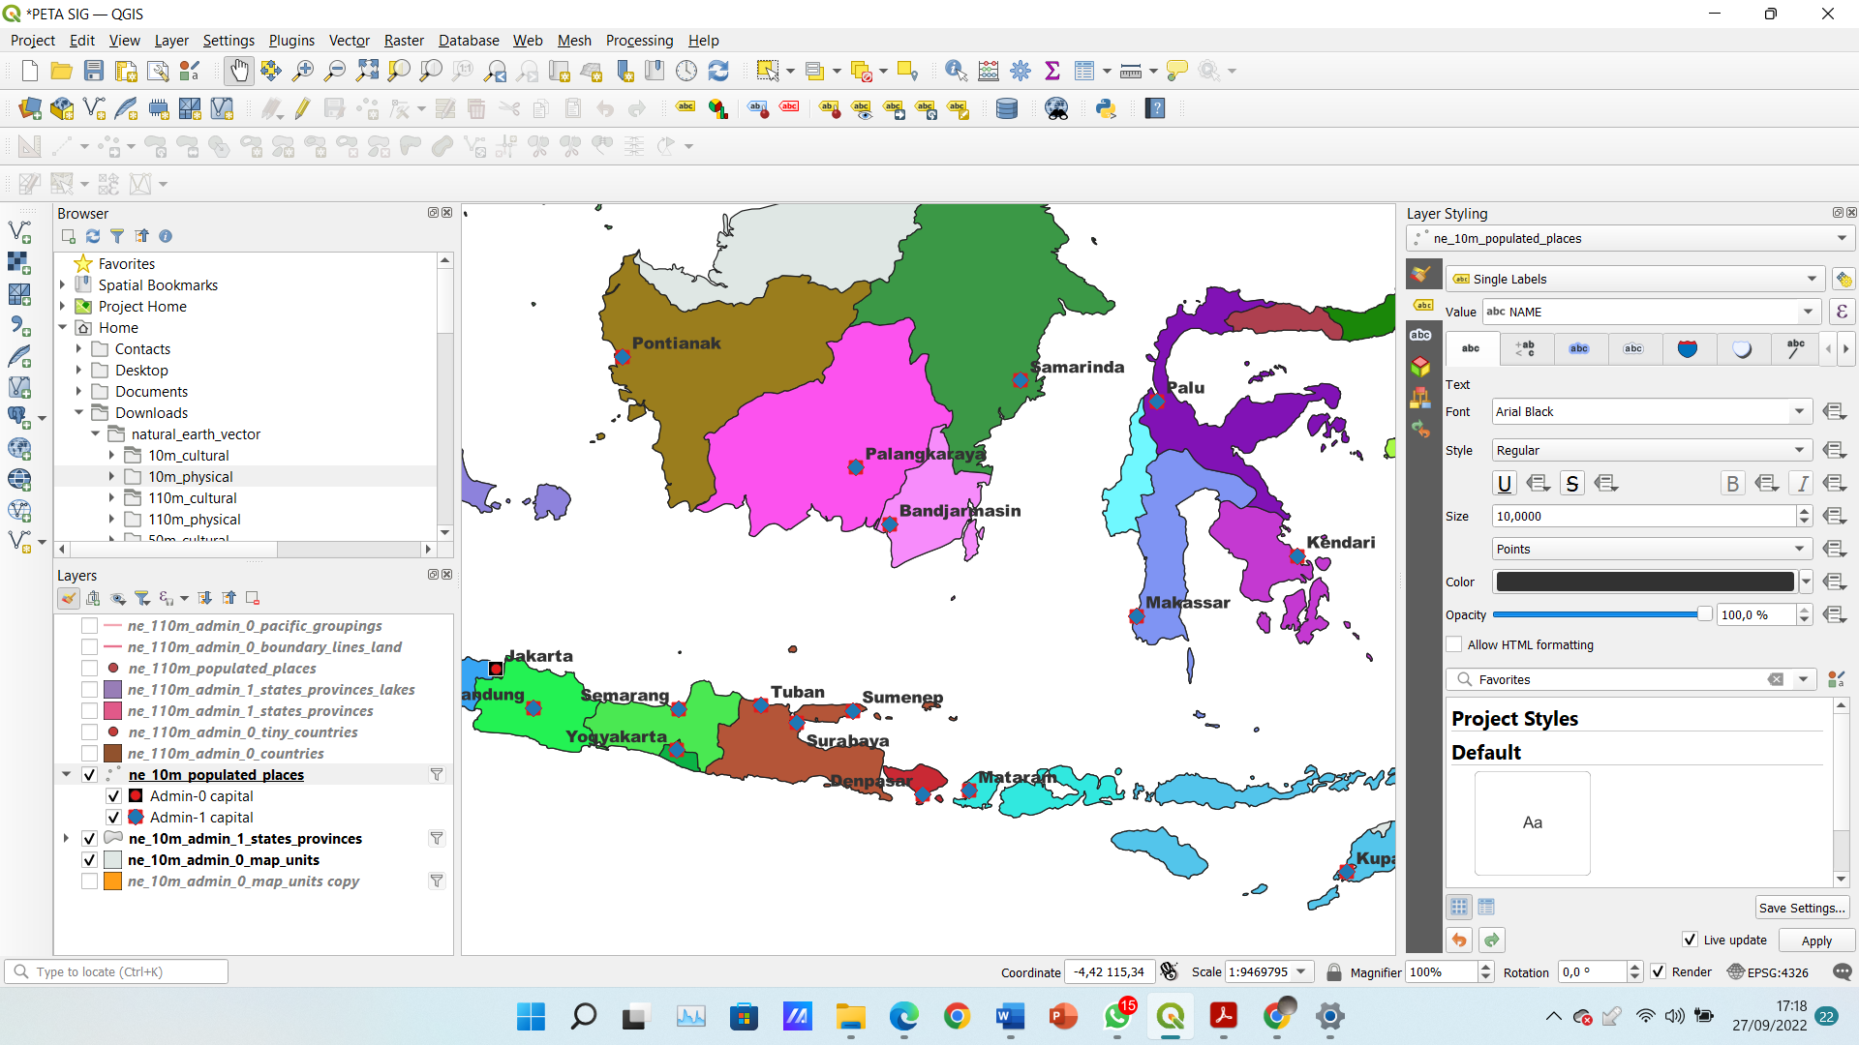Enable Allow HTML formatting checkbox
This screenshot has height=1045, width=1859.
[x=1454, y=644]
